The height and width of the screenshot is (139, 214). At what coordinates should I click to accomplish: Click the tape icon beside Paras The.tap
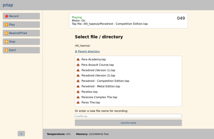[78, 102]
